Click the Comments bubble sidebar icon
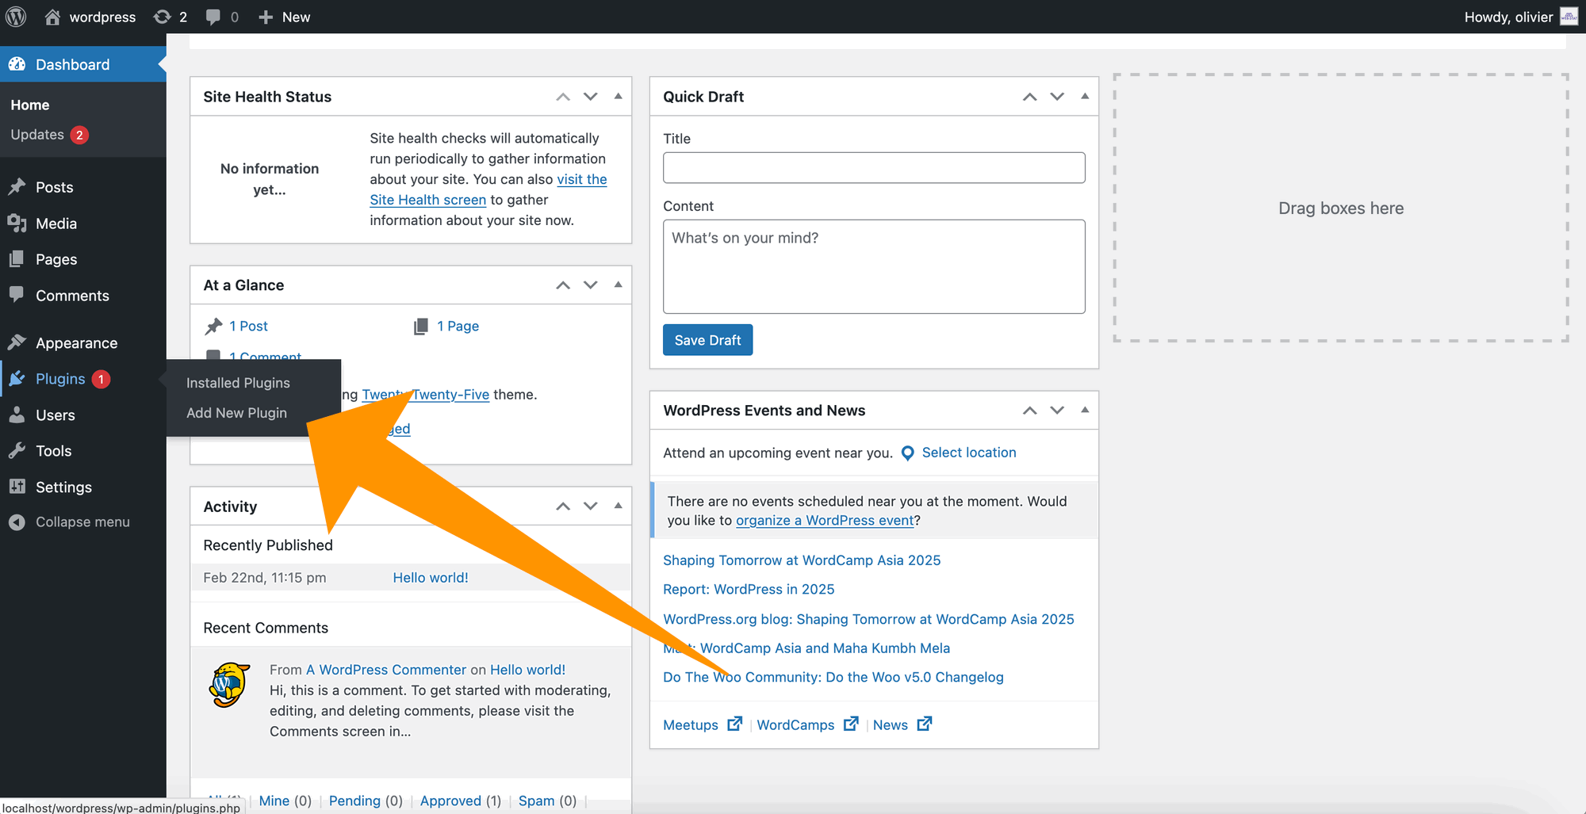The image size is (1586, 814). tap(17, 295)
